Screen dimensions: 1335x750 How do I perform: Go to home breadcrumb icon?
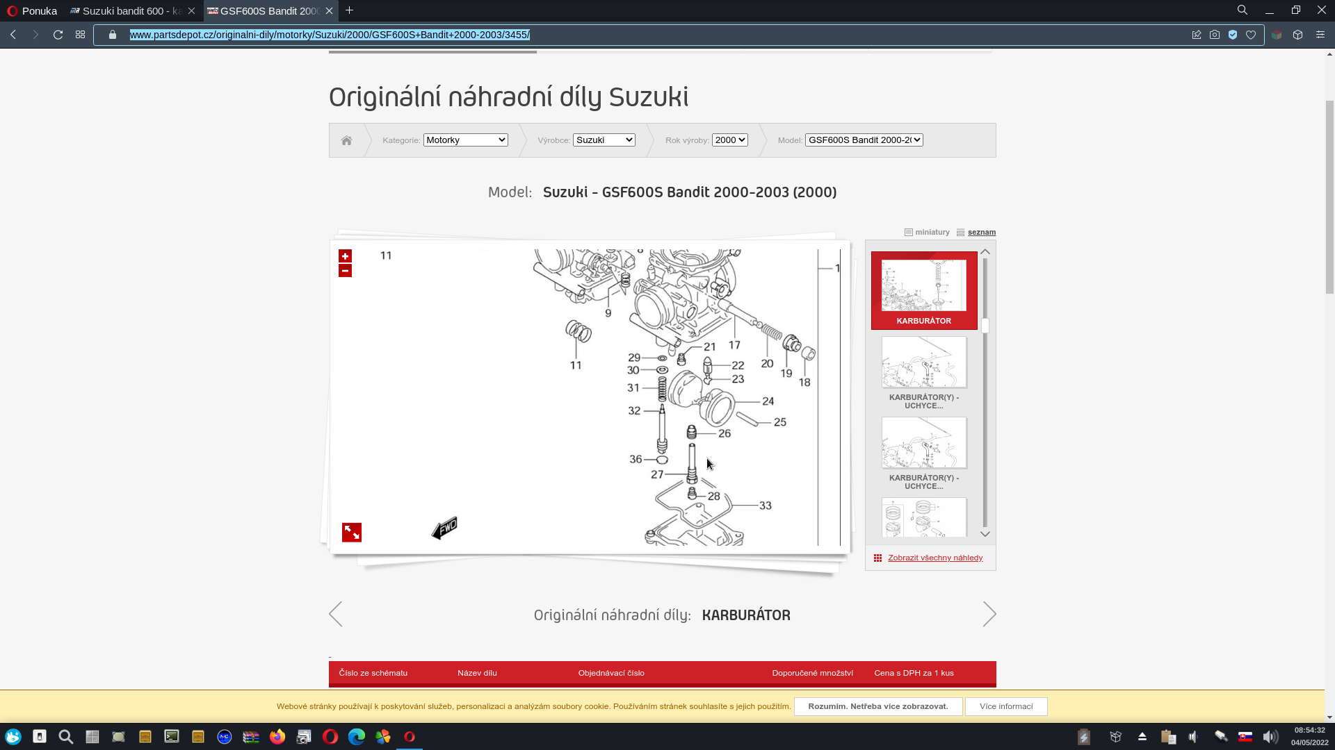pos(346,140)
